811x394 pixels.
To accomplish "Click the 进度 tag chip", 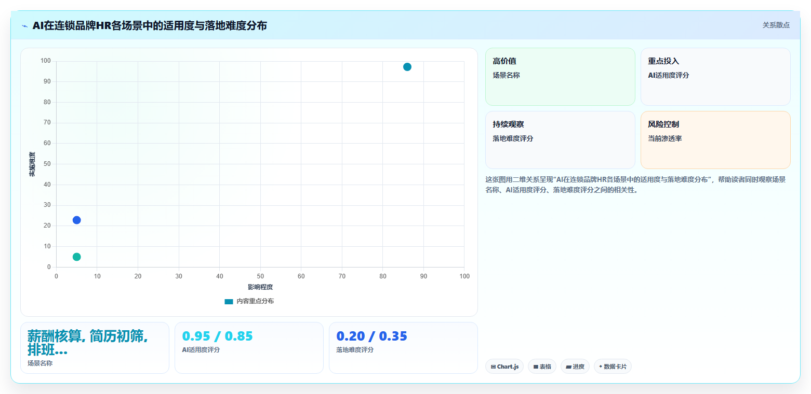I will pyautogui.click(x=575, y=367).
